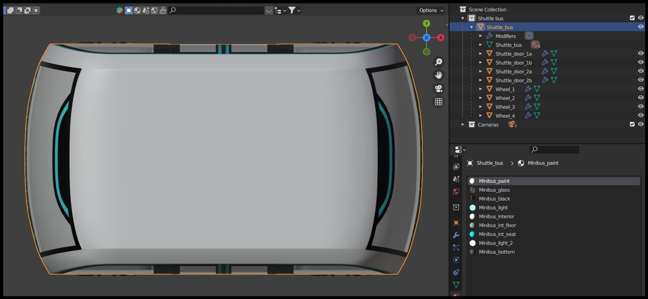The image size is (648, 299).
Task: Hide Shuttle_door_1b using its eye icon
Action: pos(641,62)
